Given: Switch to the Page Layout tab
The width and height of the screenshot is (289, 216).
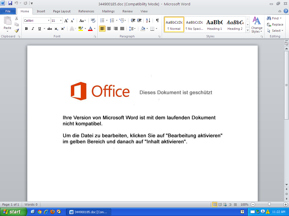Looking at the screenshot, I should pyautogui.click(x=62, y=11).
